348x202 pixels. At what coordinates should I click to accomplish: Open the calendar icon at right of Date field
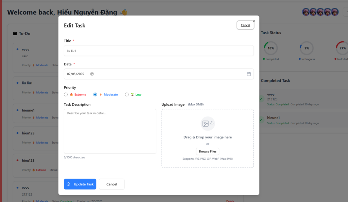[x=248, y=74]
